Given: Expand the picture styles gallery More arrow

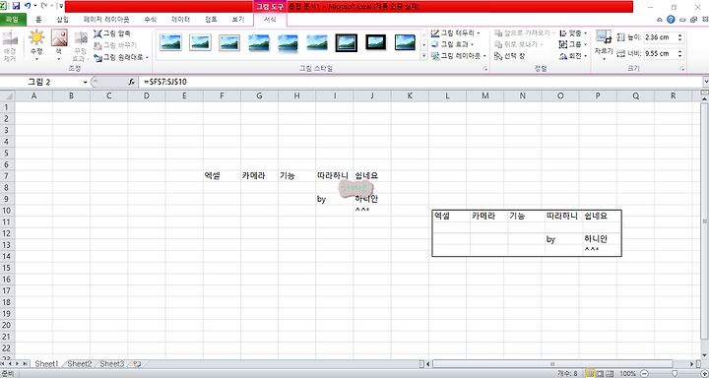Looking at the screenshot, I should tap(423, 56).
